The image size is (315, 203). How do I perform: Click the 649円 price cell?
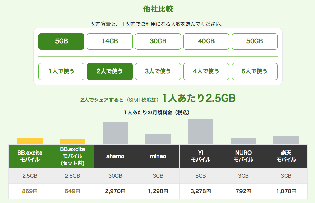(x=72, y=191)
